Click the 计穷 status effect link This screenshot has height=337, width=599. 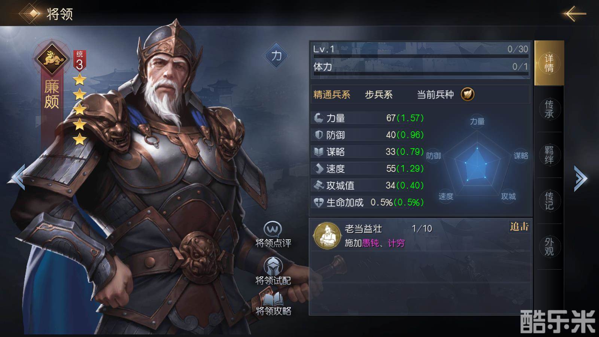coord(396,243)
